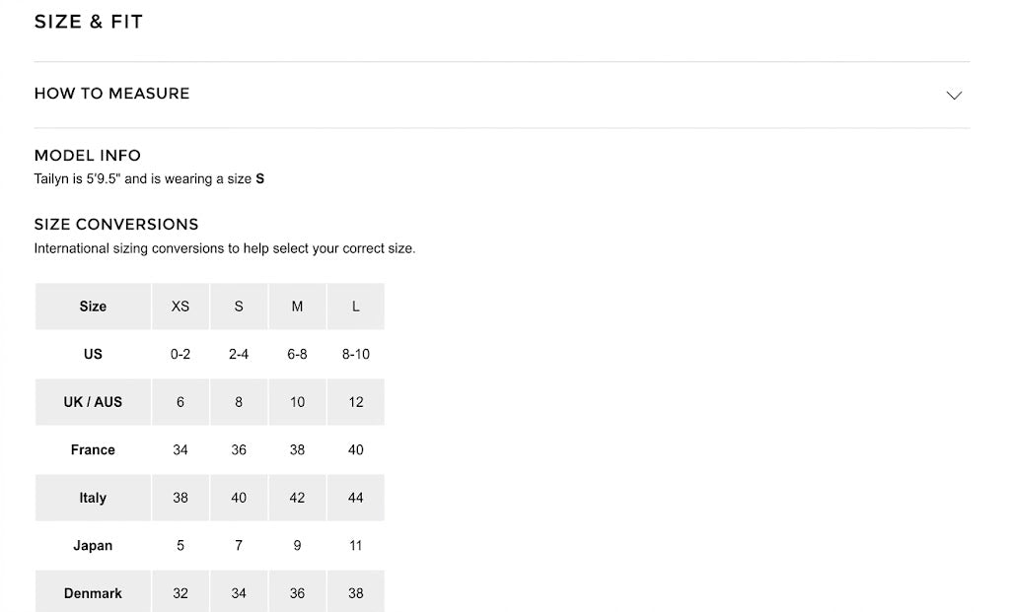Expand the How To Measure chevron

point(954,96)
